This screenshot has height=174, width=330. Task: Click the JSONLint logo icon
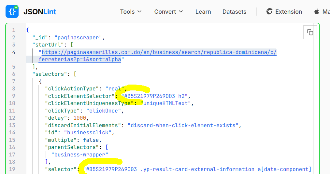coord(12,11)
